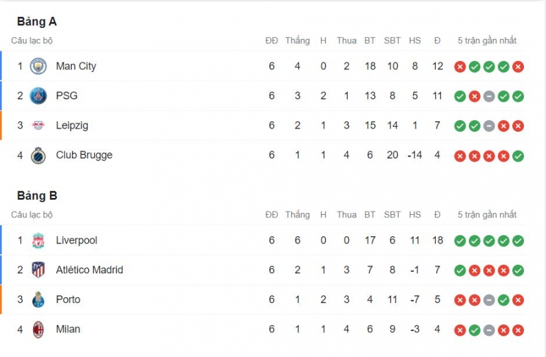Viewport: 546px width, 357px height.
Task: Open the Atlético Madrid team link
Action: 89,270
